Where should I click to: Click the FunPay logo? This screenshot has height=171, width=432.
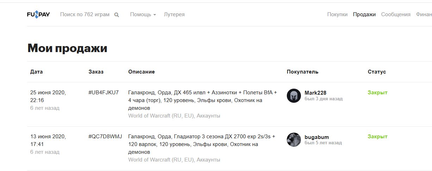pos(38,15)
